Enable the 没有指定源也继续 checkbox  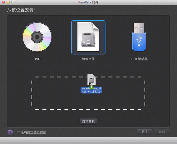[18, 133]
